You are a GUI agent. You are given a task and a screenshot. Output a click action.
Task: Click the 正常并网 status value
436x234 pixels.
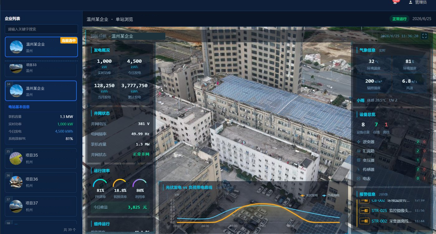[x=141, y=154]
